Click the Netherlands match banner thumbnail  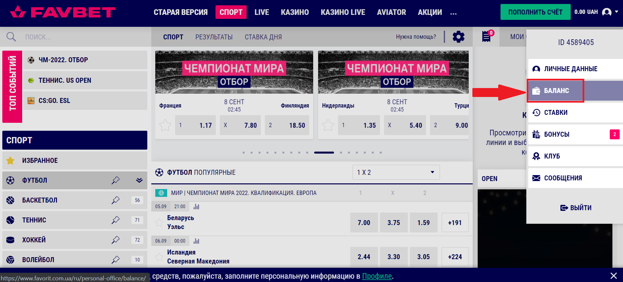[x=393, y=72]
